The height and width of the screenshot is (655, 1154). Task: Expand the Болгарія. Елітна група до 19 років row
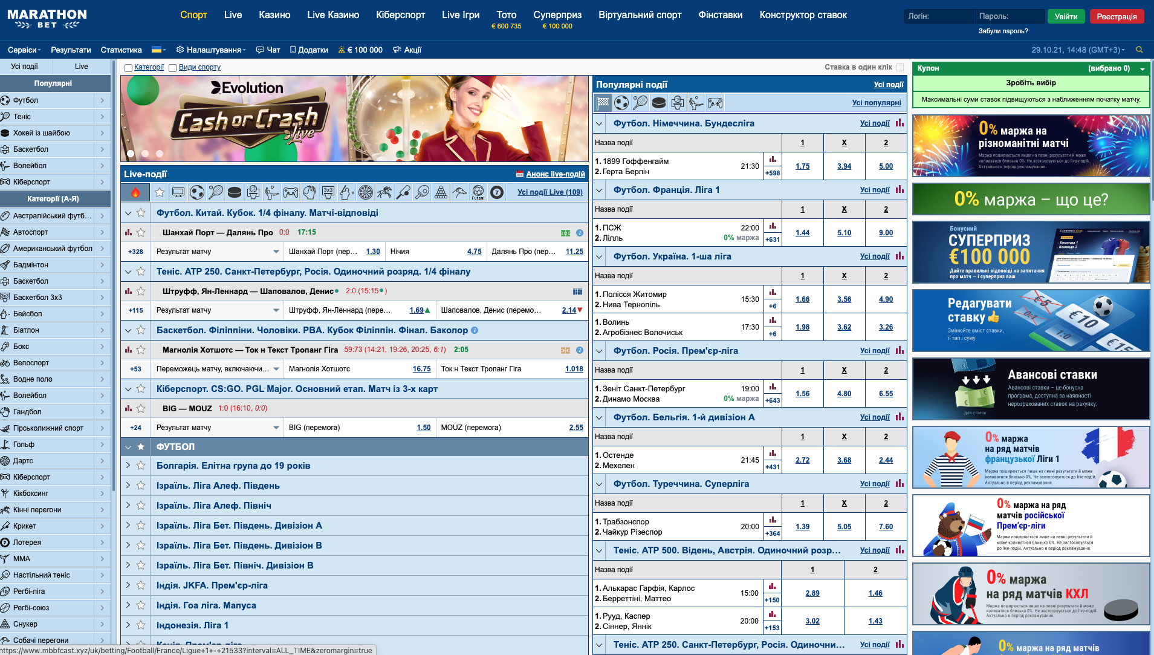[128, 466]
